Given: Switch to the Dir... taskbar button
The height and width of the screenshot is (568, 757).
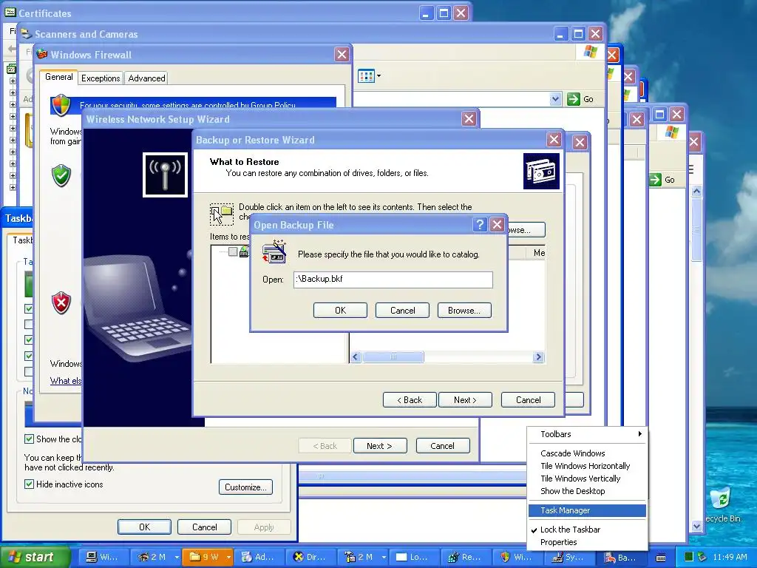Looking at the screenshot, I should [x=313, y=557].
